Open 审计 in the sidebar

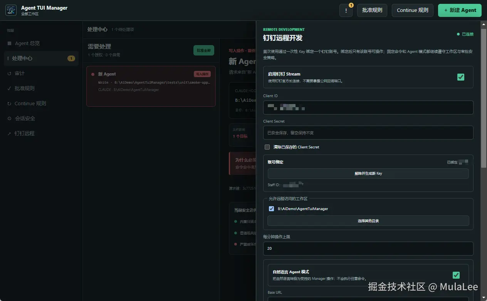[x=41, y=73]
